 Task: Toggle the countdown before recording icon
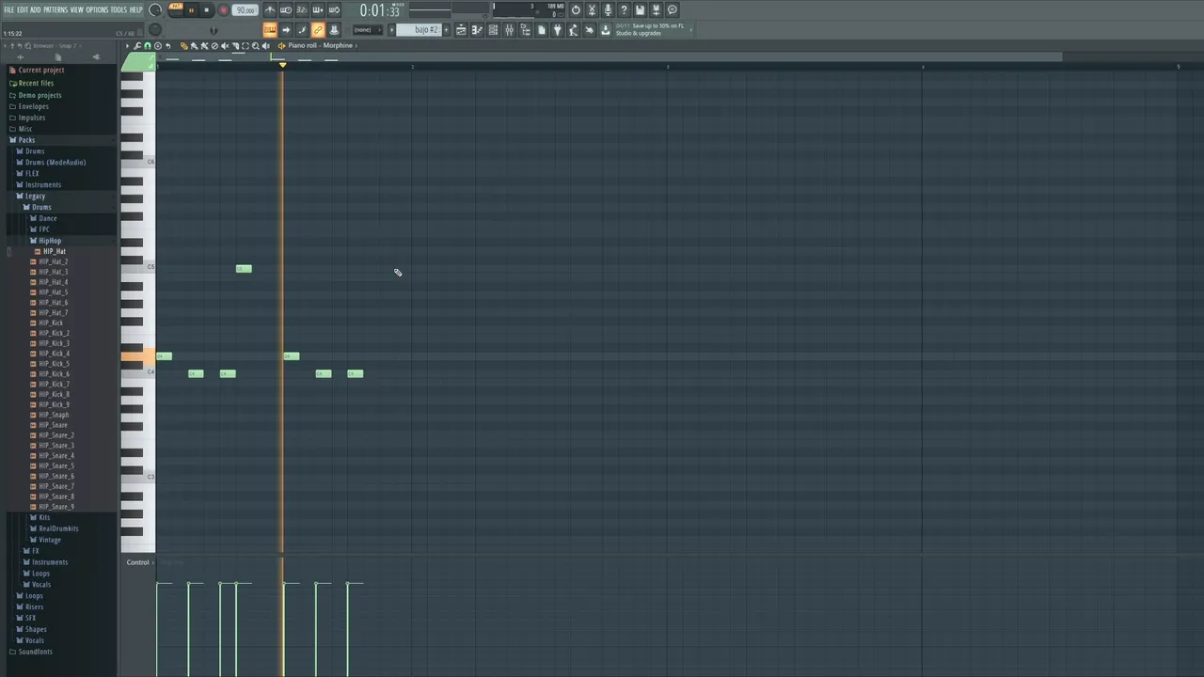tap(301, 9)
